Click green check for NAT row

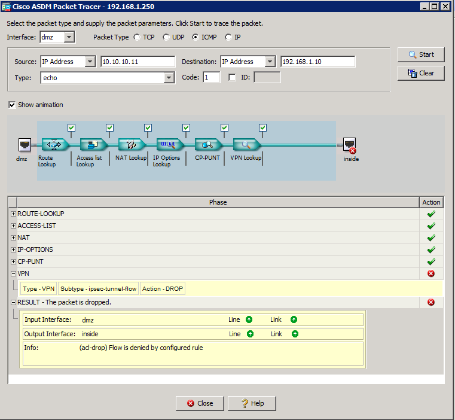tap(431, 238)
